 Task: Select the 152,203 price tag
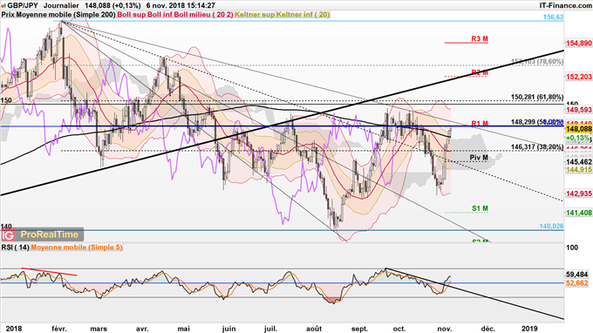pos(579,77)
